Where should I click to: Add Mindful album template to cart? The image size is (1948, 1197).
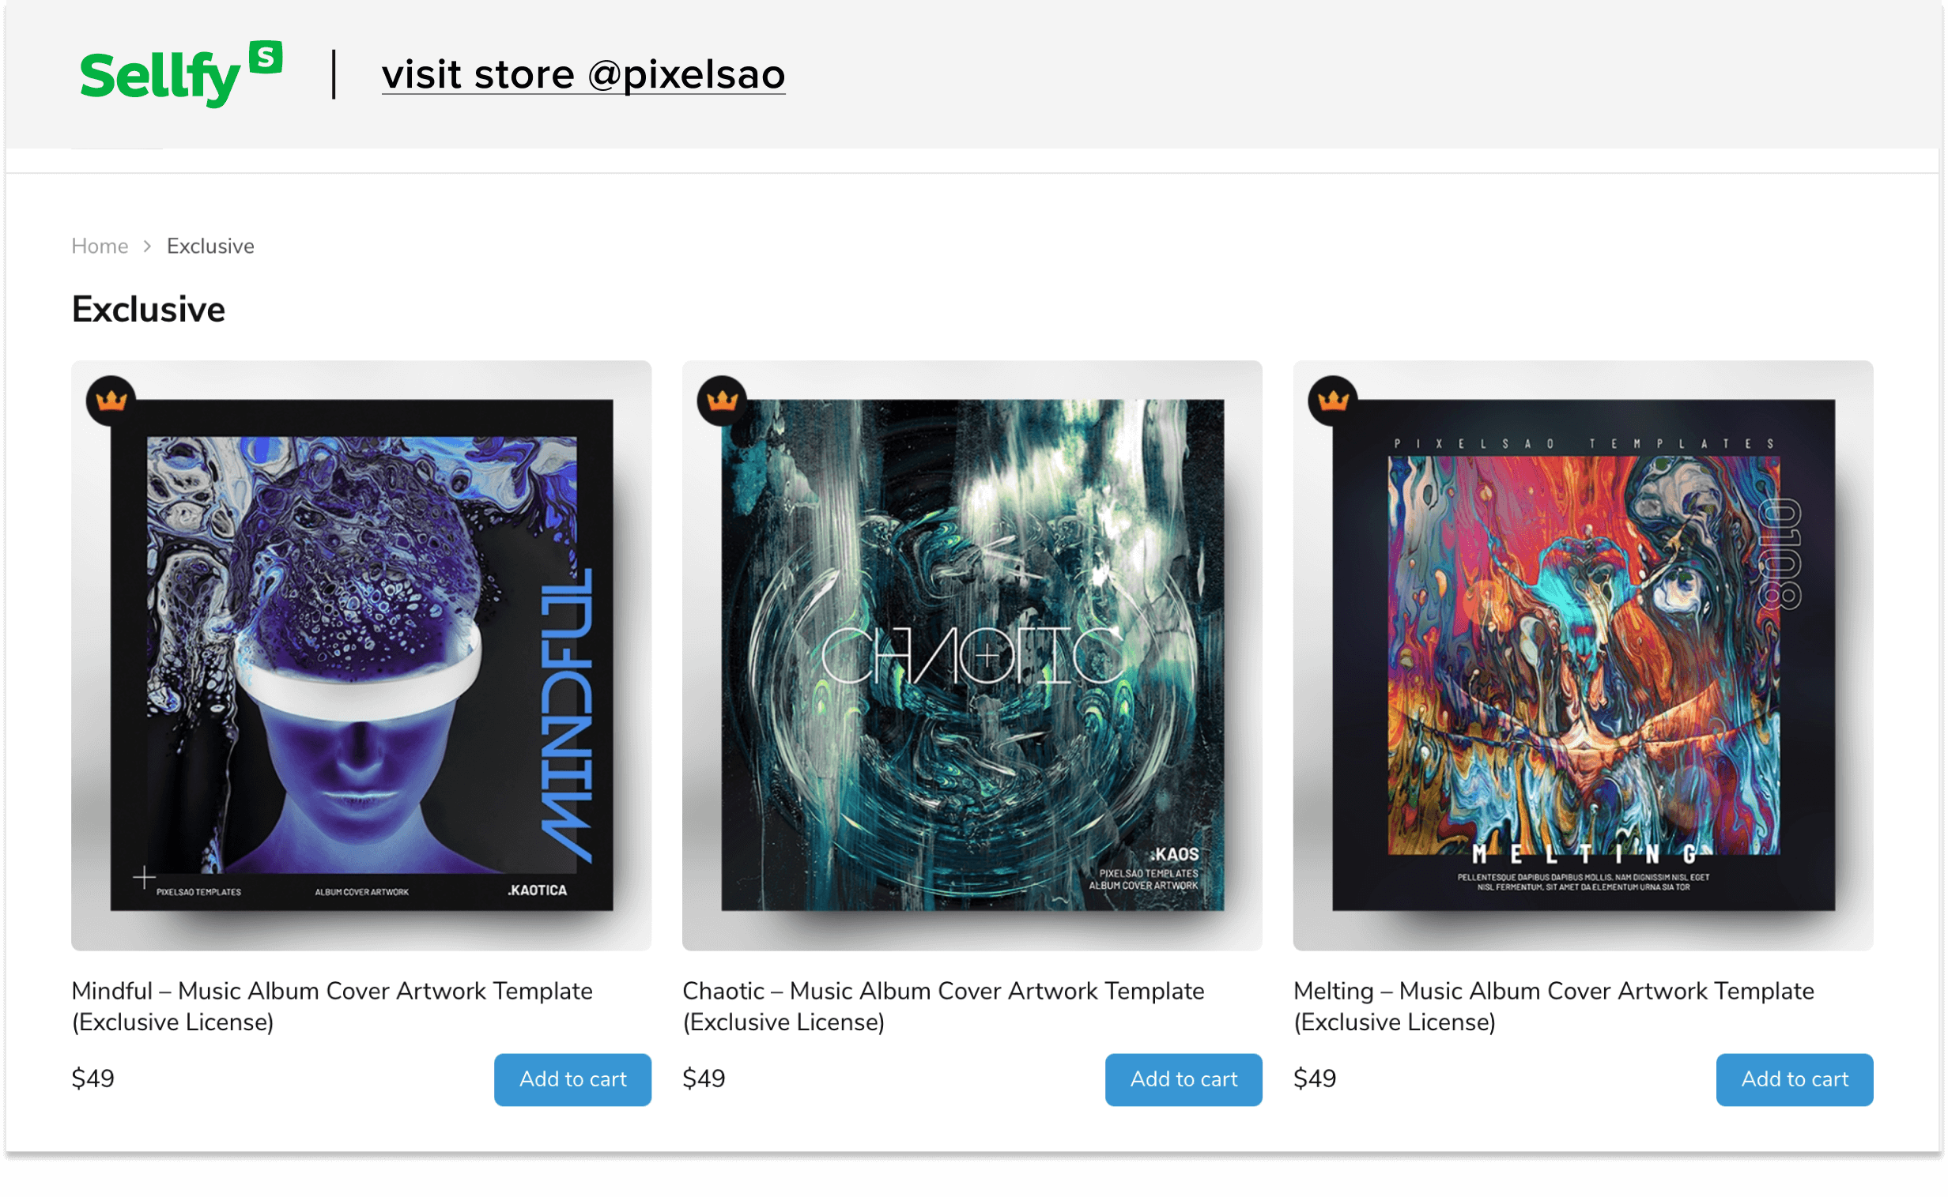pos(572,1078)
